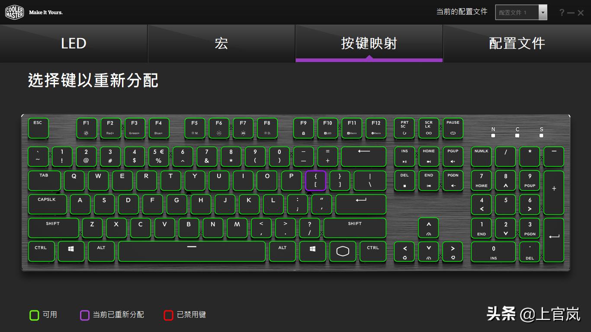The width and height of the screenshot is (591, 332).
Task: Select the remapped left bracket key
Action: [315, 181]
